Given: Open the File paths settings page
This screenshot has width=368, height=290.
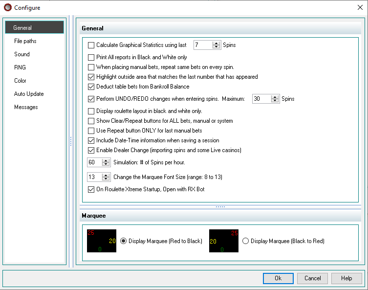Looking at the screenshot, I should pyautogui.click(x=25, y=41).
